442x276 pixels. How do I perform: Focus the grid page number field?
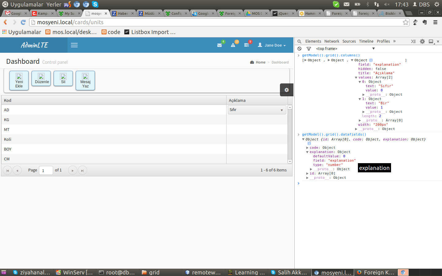46,170
